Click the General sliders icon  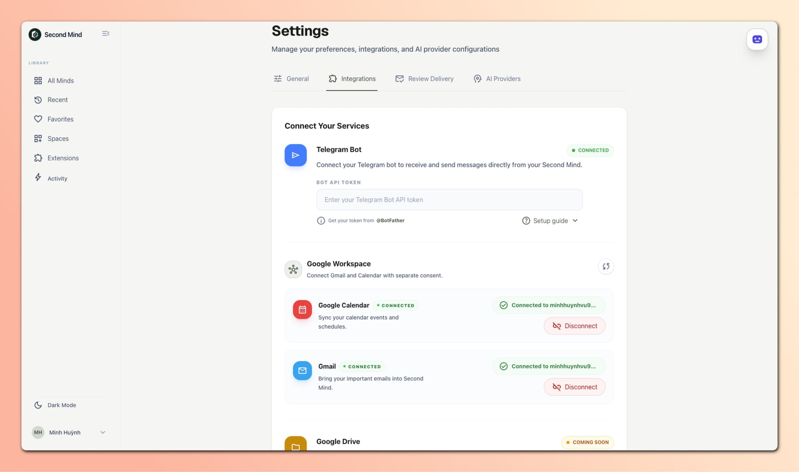click(x=278, y=79)
